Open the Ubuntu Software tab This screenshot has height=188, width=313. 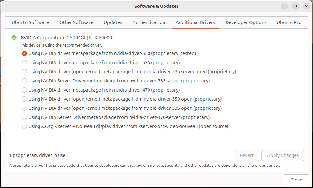click(30, 22)
